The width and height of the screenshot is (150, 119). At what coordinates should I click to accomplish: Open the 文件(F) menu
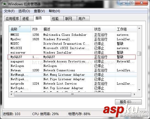tap(9, 11)
